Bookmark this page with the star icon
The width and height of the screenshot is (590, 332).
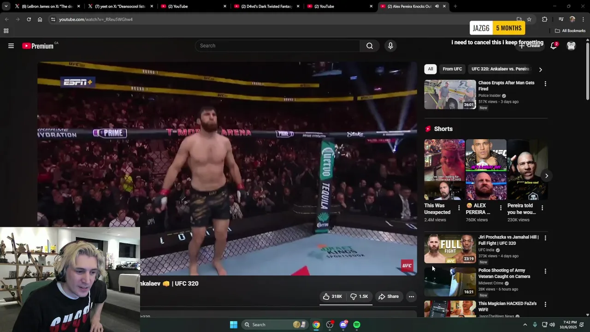(529, 19)
